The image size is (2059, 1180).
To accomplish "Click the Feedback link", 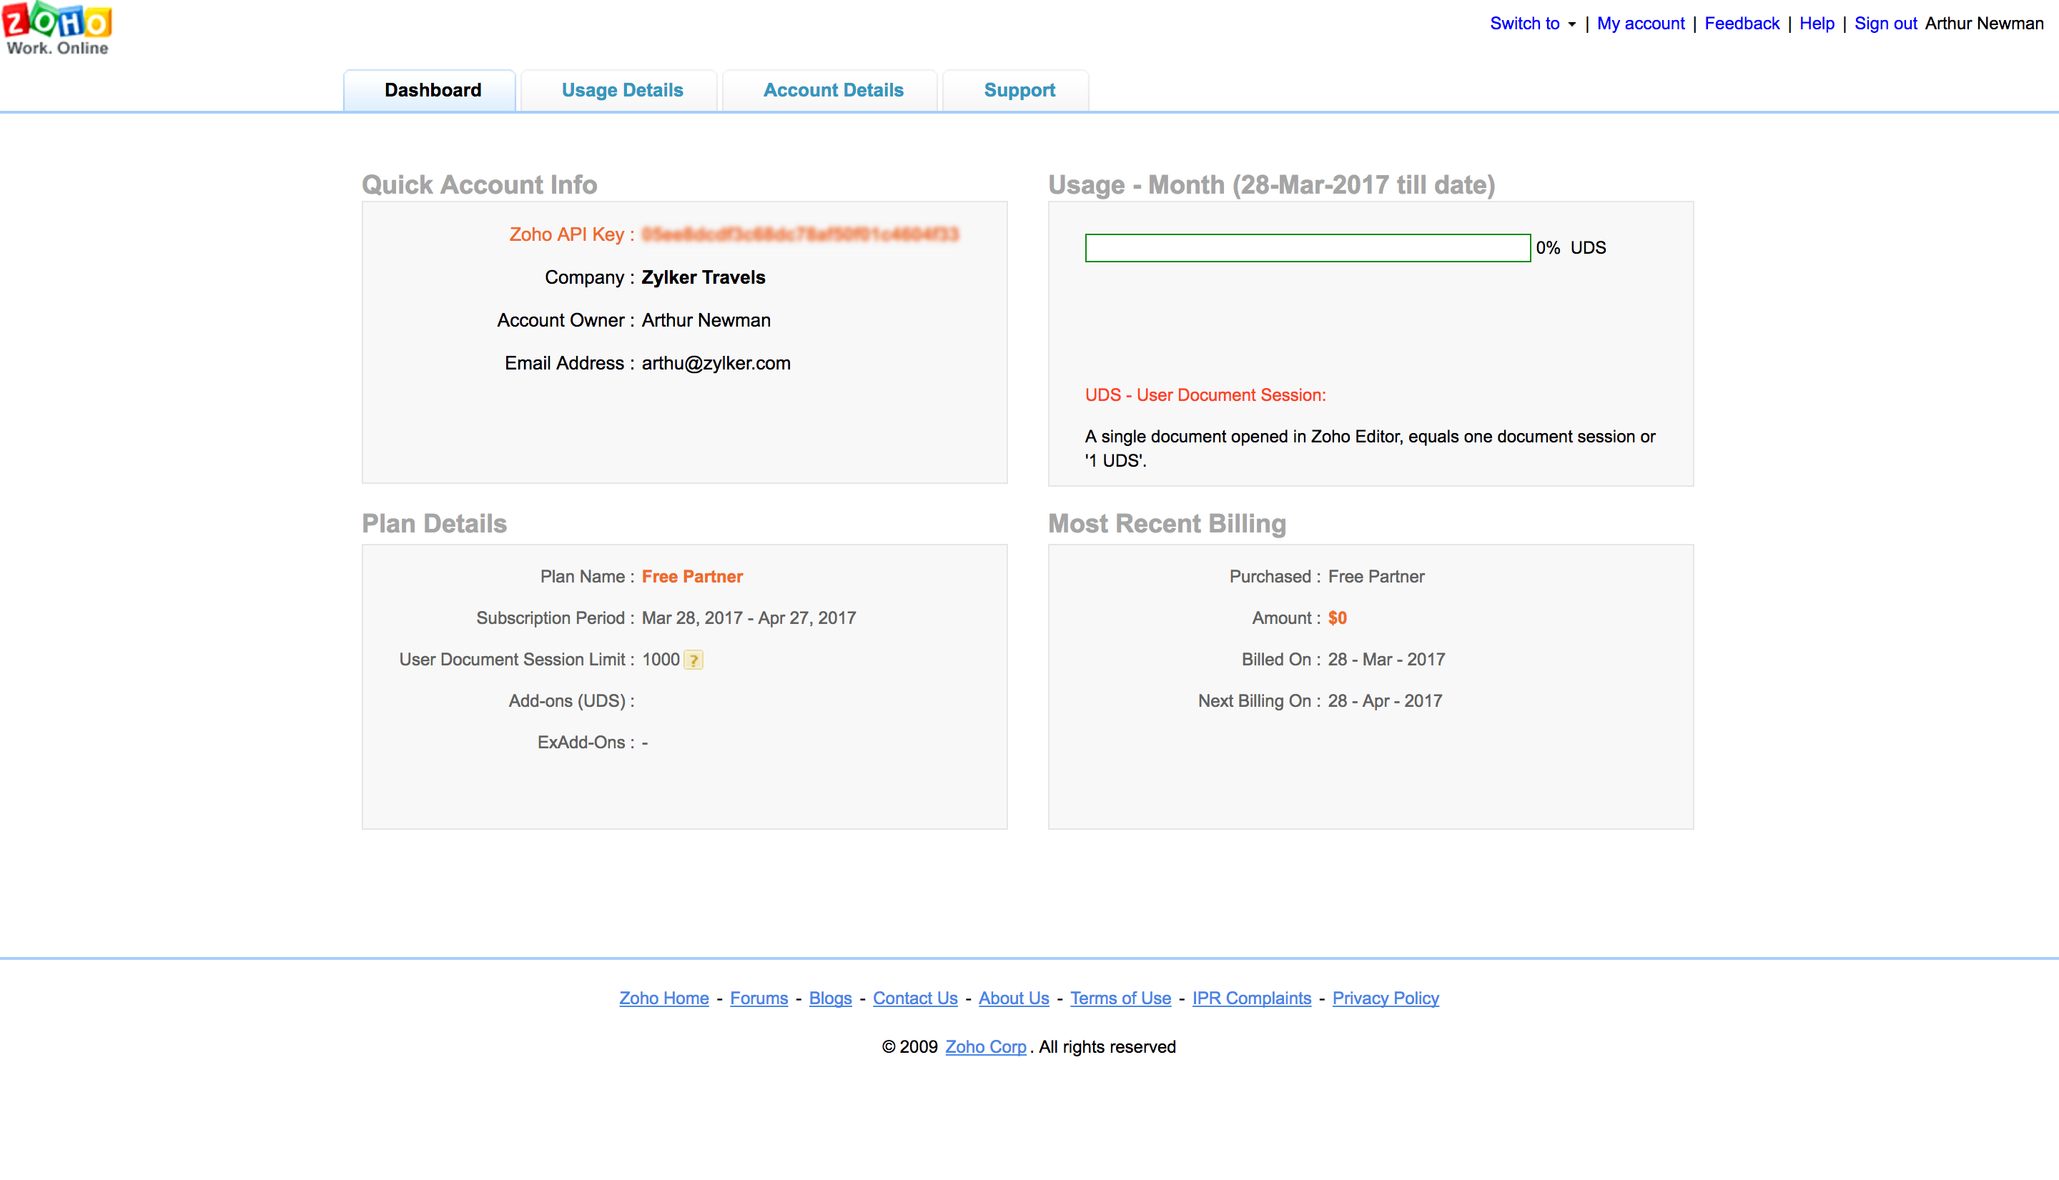I will point(1742,24).
